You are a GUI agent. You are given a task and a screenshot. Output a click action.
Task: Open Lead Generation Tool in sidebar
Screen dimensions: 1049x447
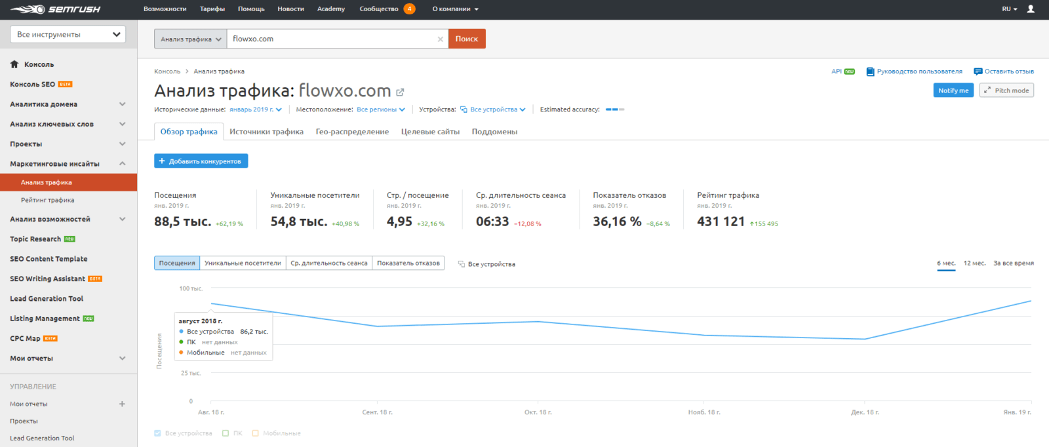click(x=47, y=298)
